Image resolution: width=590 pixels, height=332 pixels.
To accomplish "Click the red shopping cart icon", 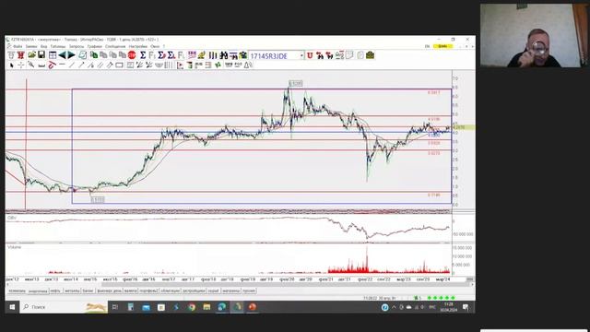I will click(x=20, y=55).
